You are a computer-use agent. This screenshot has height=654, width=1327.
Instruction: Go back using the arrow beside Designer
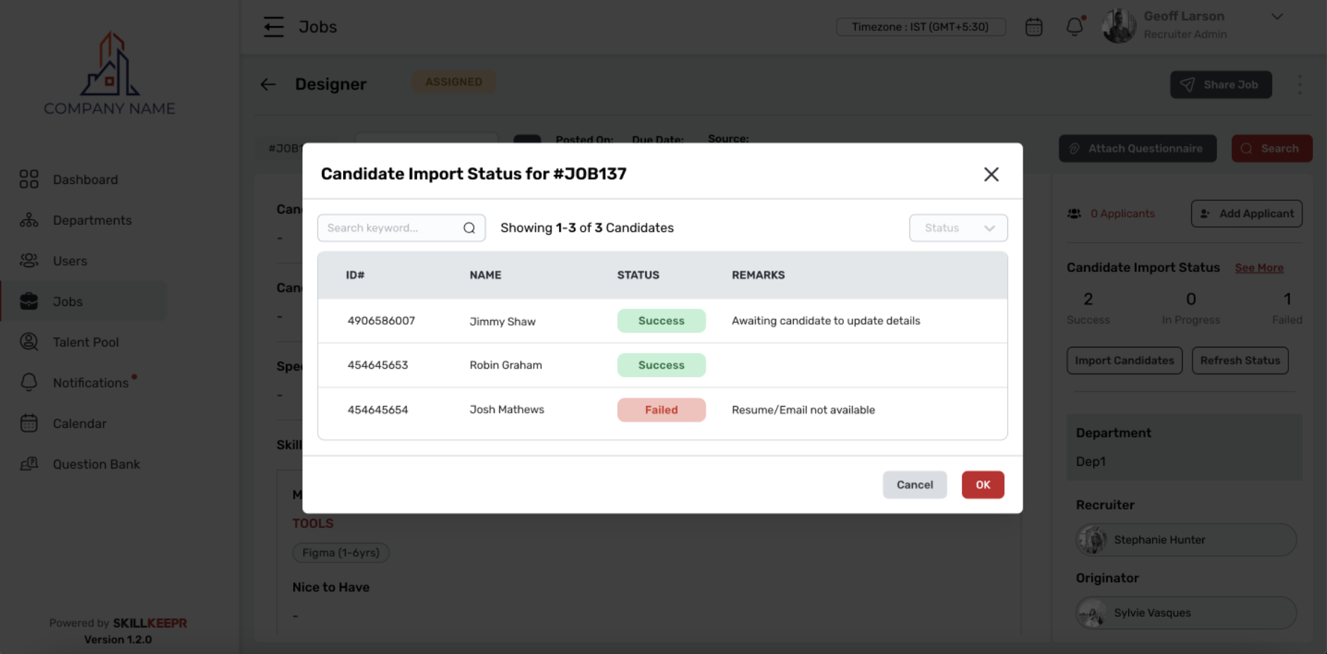268,85
